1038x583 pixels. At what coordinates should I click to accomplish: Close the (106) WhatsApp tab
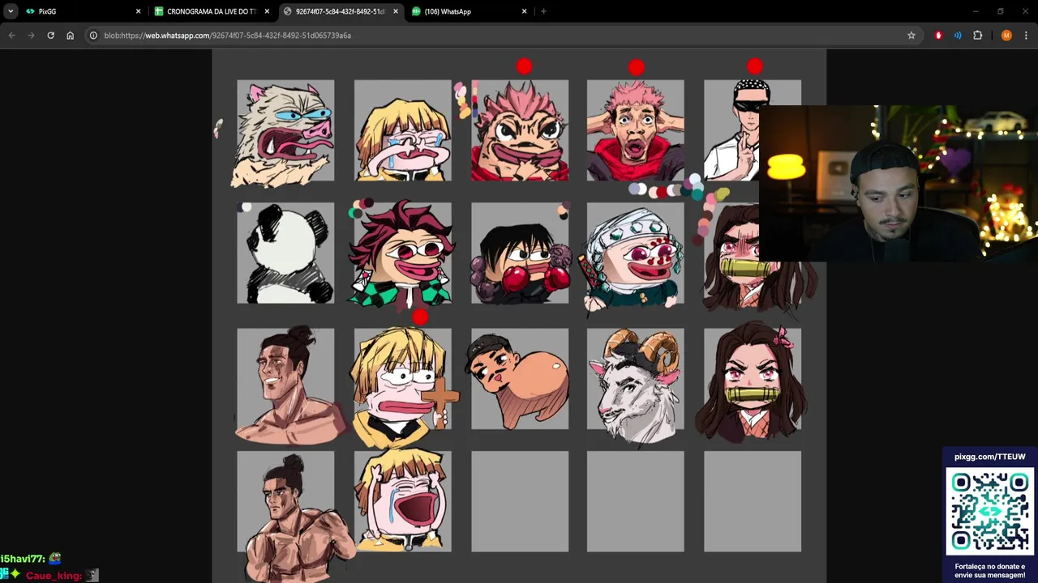click(524, 11)
